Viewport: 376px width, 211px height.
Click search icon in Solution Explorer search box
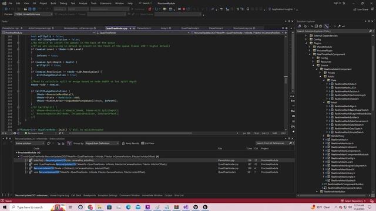[x=370, y=31]
